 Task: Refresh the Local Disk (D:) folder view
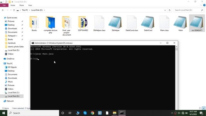170,10
